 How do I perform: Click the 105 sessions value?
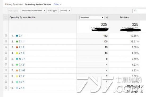[105, 41]
